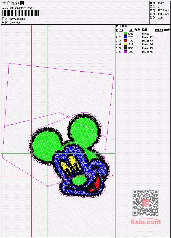This screenshot has height=238, width=171.
Task: Click the stitch count value 239
Action: [131, 45]
